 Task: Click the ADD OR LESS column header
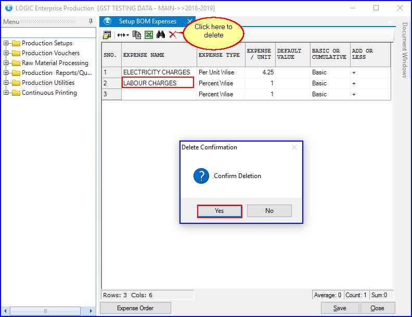[x=370, y=55]
